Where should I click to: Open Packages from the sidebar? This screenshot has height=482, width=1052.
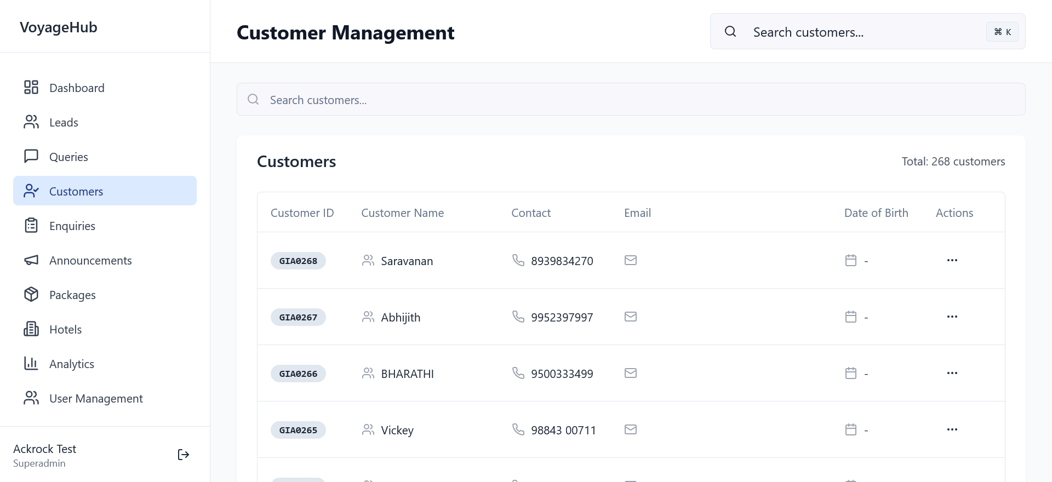pyautogui.click(x=105, y=295)
